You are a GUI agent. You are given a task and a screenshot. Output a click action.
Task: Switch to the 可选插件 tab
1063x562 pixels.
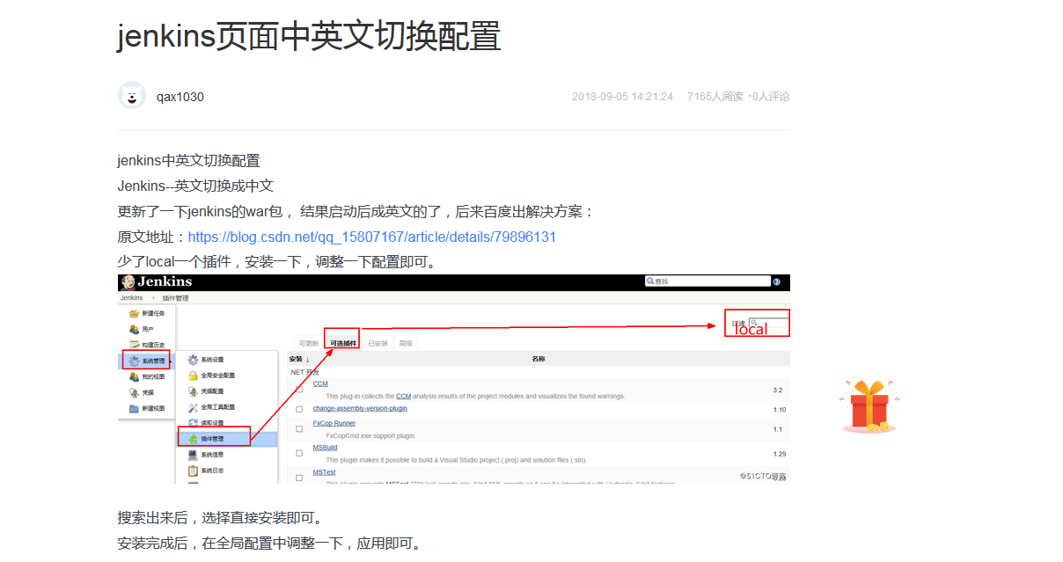point(342,343)
